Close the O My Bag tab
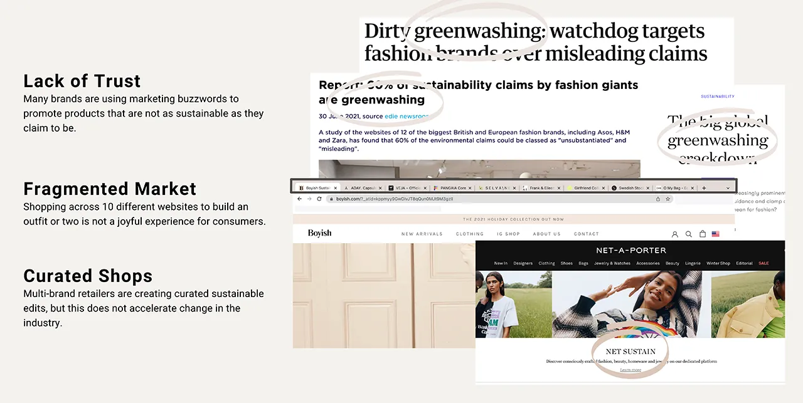Screen dimensions: 803x403 pyautogui.click(x=693, y=187)
